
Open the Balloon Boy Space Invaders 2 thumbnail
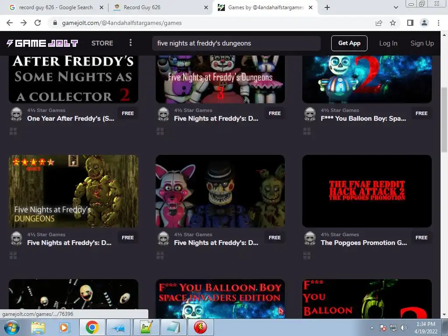[x=367, y=79]
